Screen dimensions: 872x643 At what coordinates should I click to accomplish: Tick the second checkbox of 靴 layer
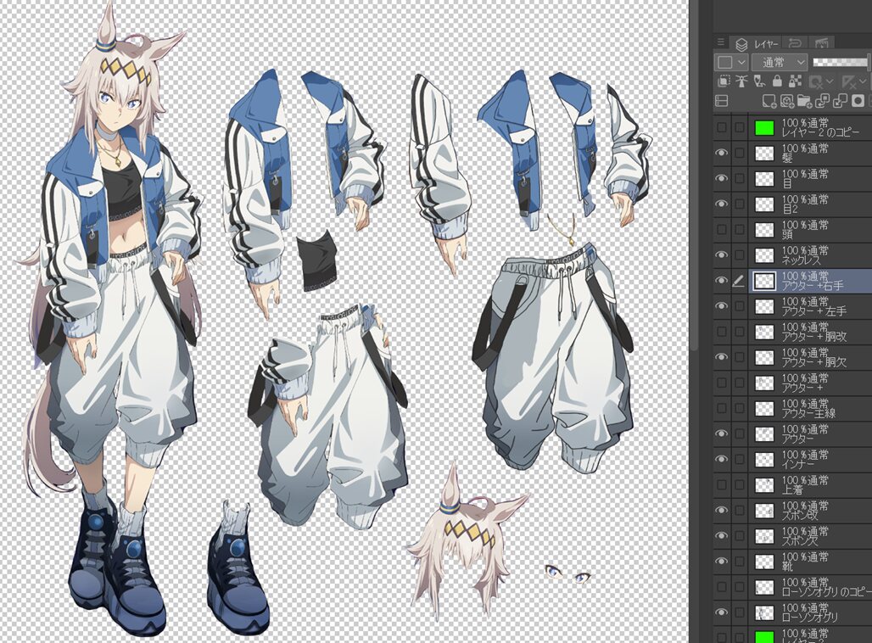pos(739,562)
